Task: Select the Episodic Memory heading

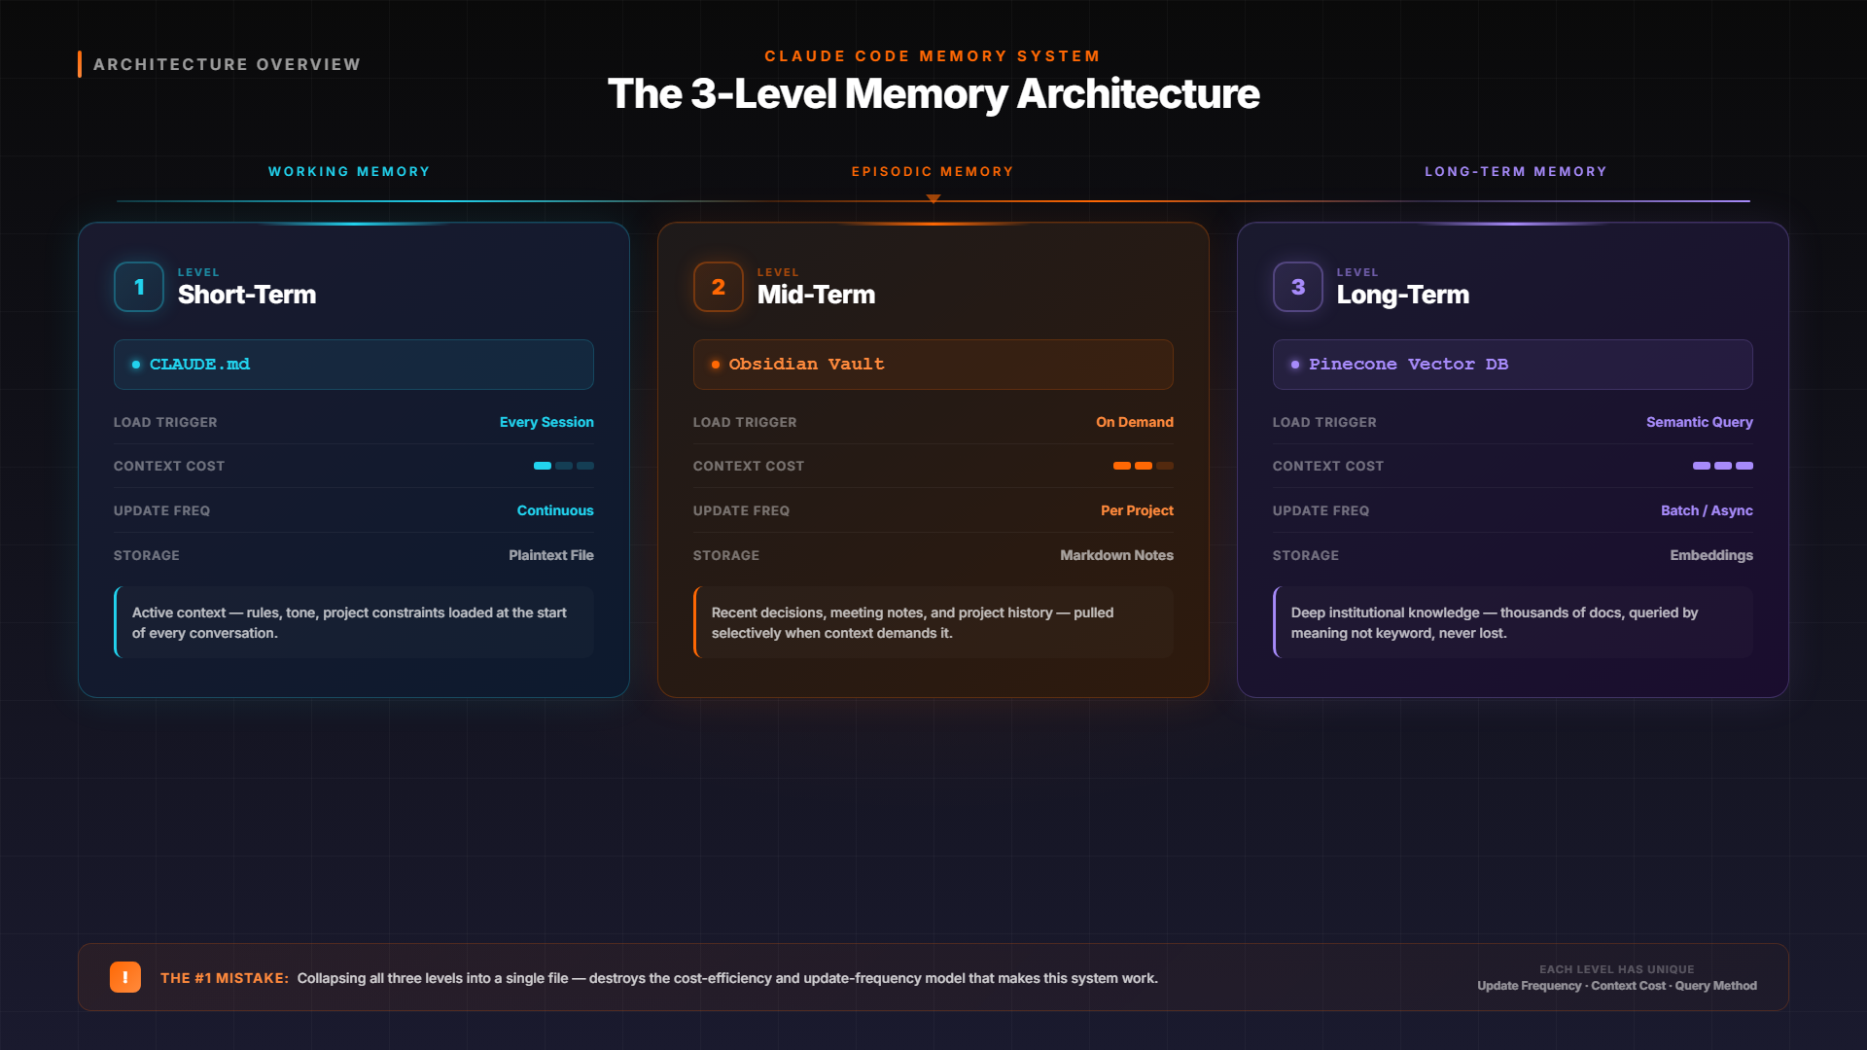Action: coord(933,171)
